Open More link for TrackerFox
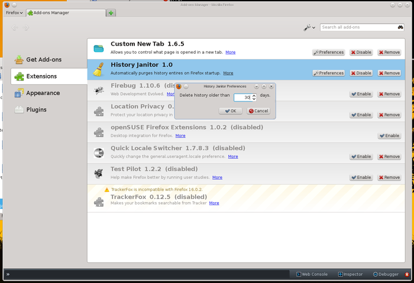This screenshot has height=283, width=414. [214, 203]
